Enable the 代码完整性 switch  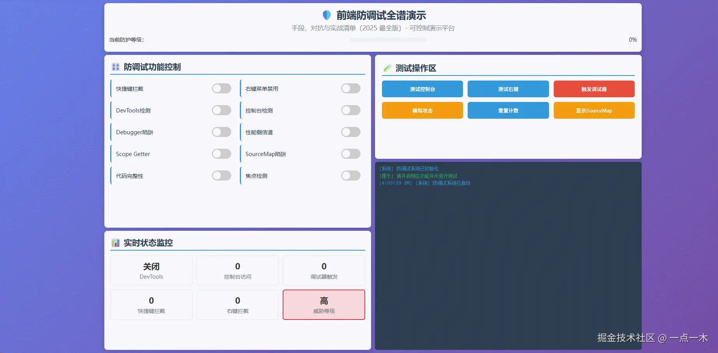pyautogui.click(x=221, y=176)
